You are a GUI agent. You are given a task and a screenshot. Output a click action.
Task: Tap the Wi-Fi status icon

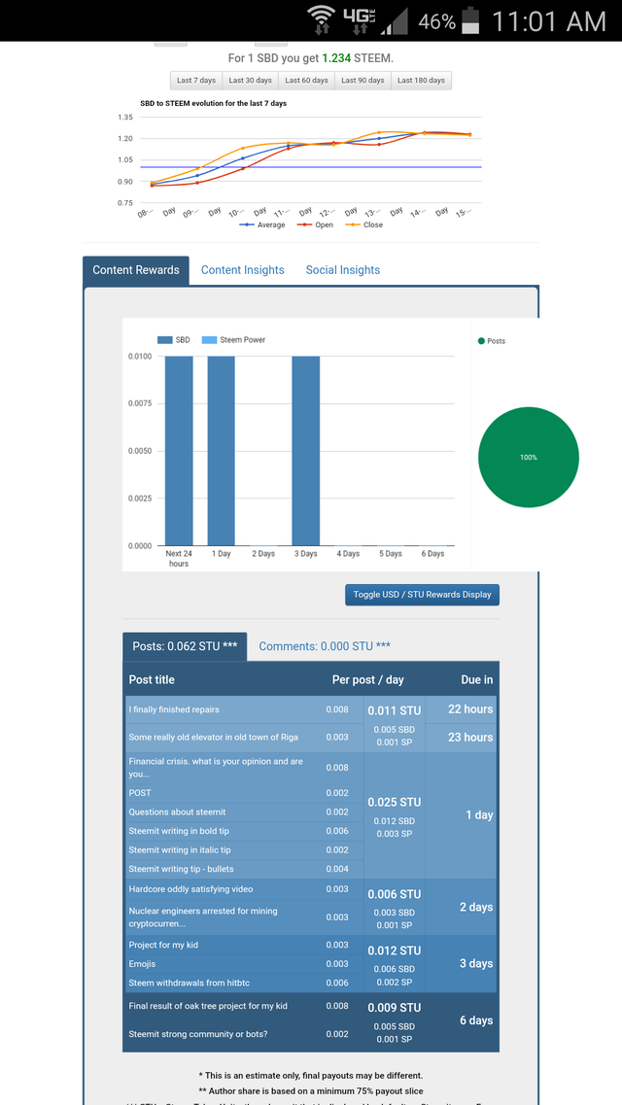coord(322,20)
